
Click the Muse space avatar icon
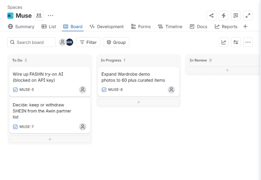10,16
